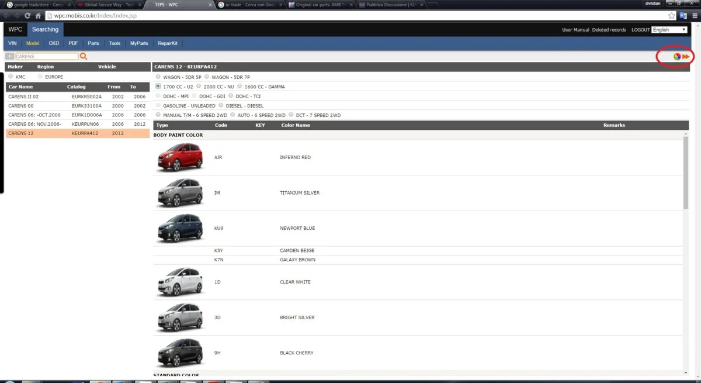Screen dimensions: 701x383
Task: Click the BRIGHT SILVER car thumbnail
Action: tap(180, 318)
